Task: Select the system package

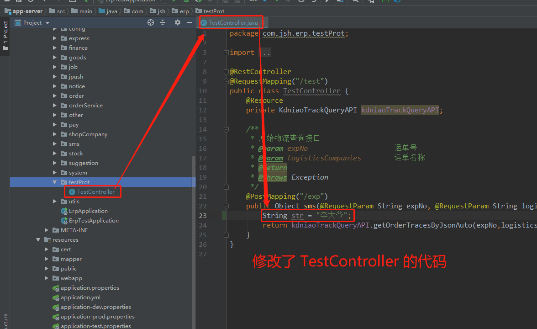Action: coord(78,173)
